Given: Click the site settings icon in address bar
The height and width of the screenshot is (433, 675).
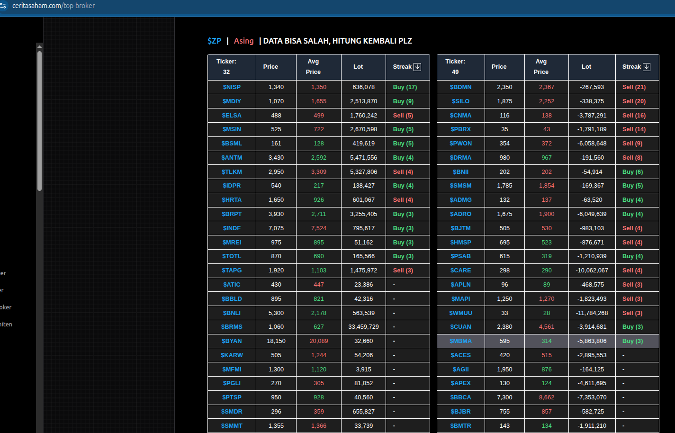Looking at the screenshot, I should (3, 6).
